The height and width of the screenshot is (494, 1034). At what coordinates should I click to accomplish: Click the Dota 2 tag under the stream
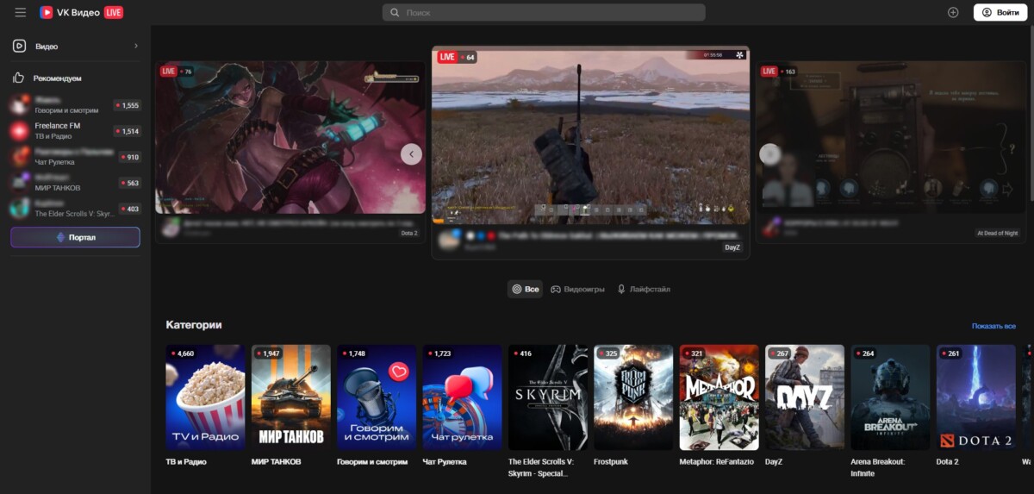[409, 234]
